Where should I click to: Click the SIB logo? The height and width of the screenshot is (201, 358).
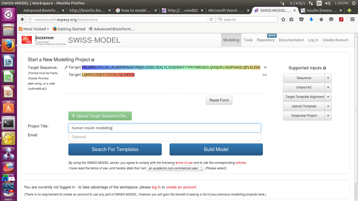click(27, 40)
